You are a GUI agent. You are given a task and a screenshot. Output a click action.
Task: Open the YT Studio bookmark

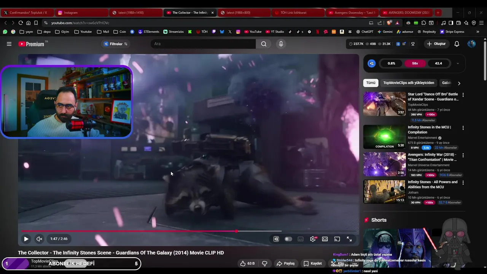pyautogui.click(x=274, y=32)
